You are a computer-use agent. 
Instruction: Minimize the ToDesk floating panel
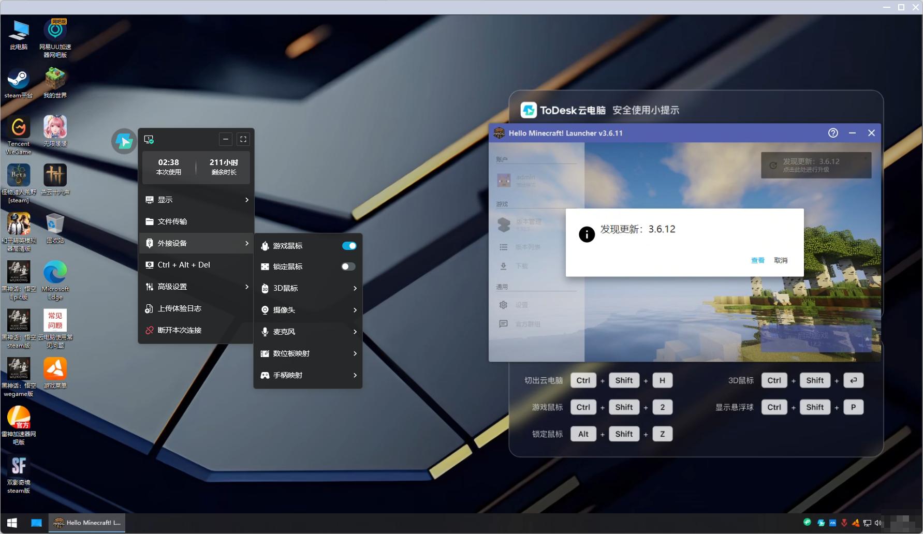226,139
